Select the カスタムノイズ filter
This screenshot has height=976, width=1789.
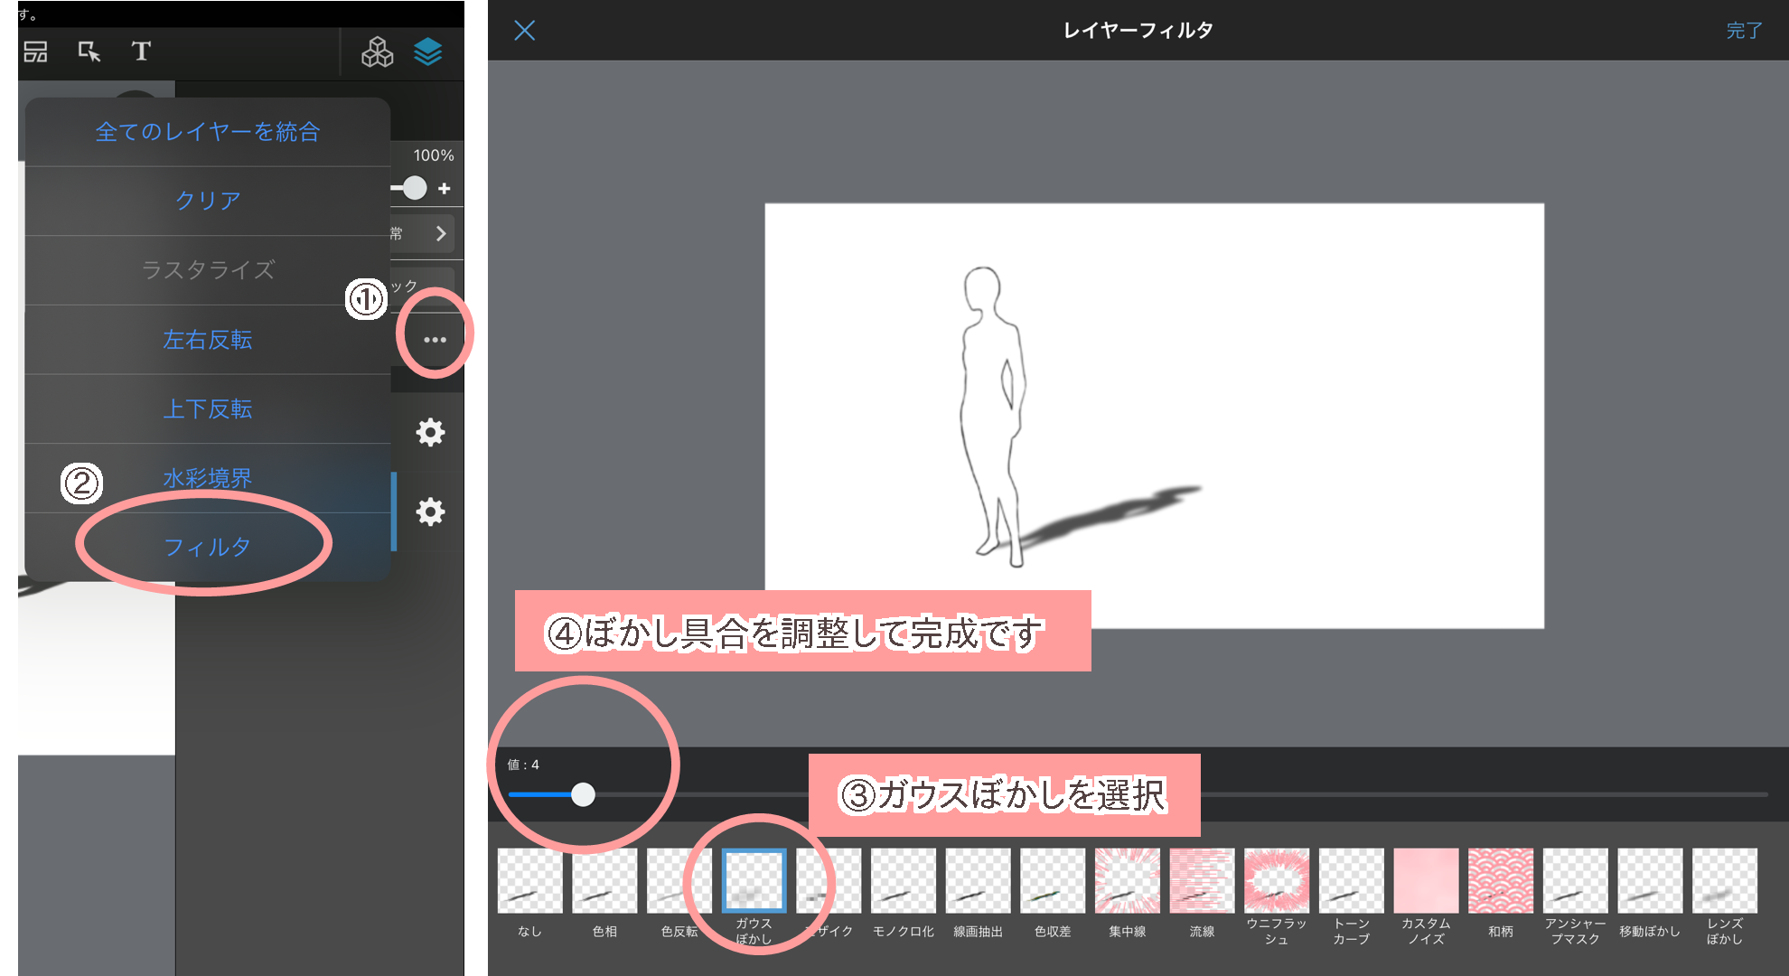click(1426, 880)
